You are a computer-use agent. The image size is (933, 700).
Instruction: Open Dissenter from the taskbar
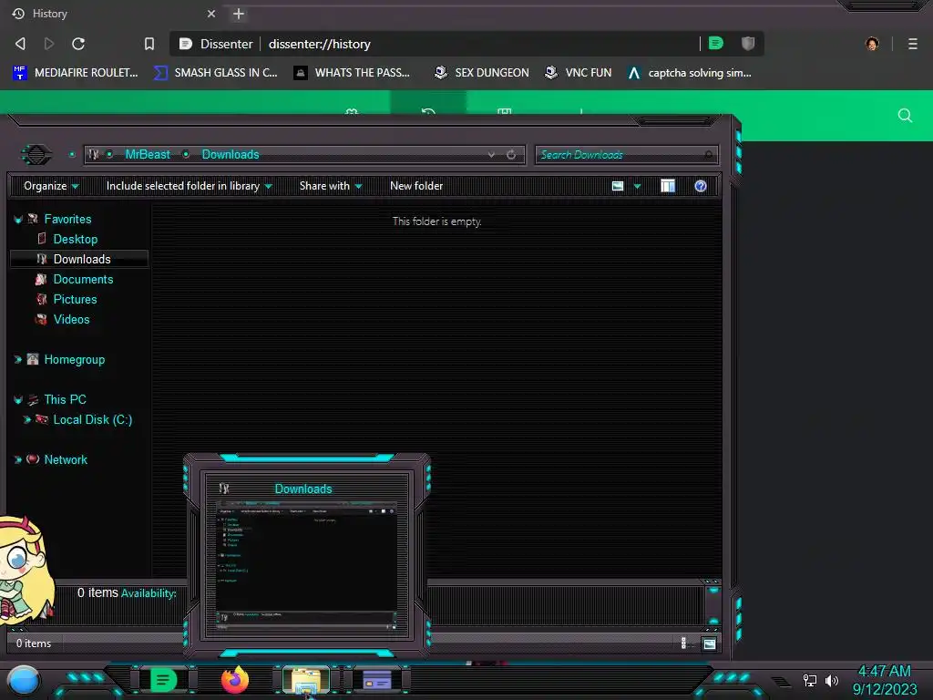[x=164, y=680]
